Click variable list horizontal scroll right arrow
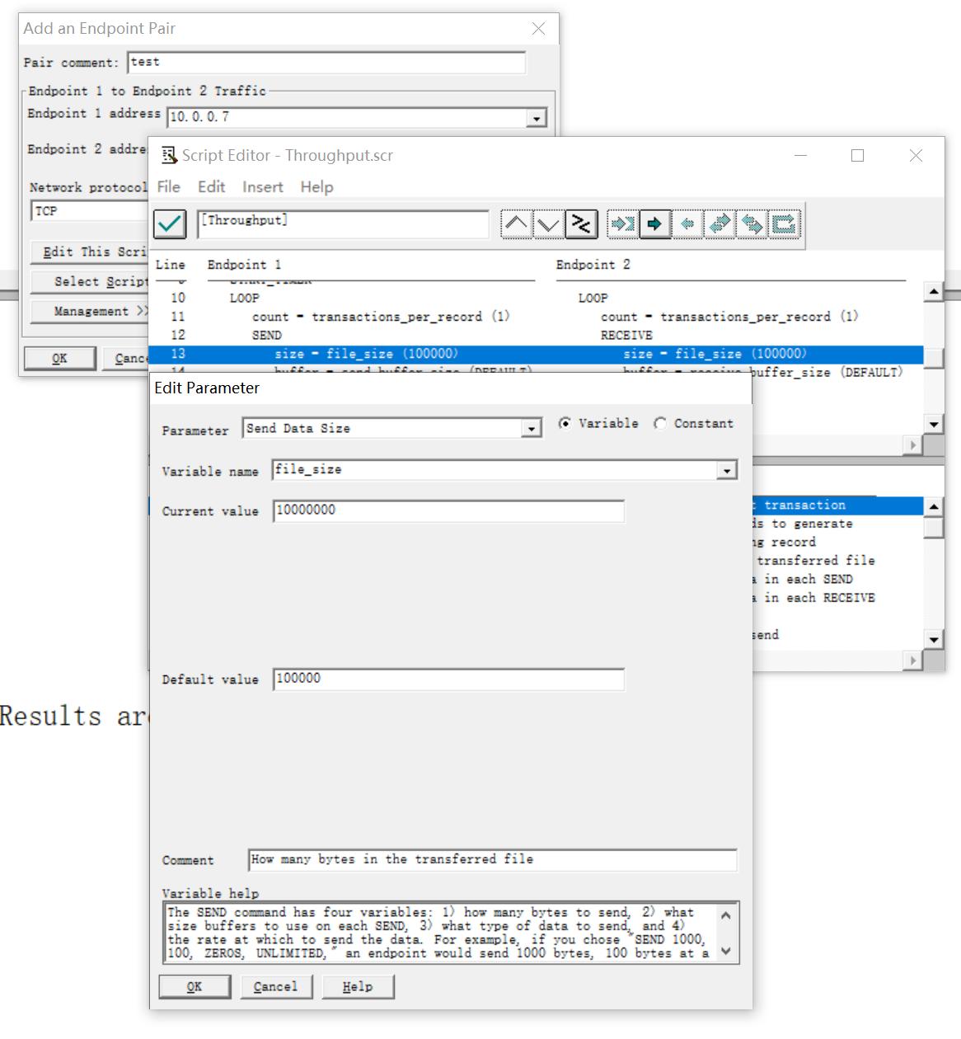The height and width of the screenshot is (1039, 961). pos(912,661)
